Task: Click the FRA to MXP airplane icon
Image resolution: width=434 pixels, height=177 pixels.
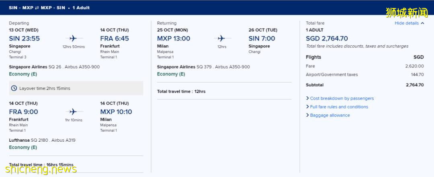Action: tap(73, 112)
